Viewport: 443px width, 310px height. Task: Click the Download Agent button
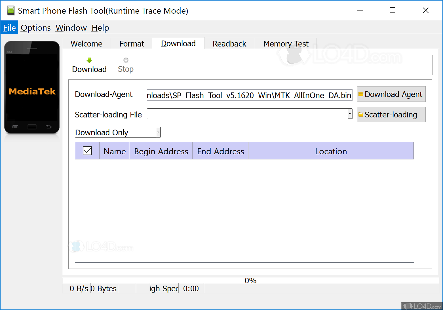391,94
